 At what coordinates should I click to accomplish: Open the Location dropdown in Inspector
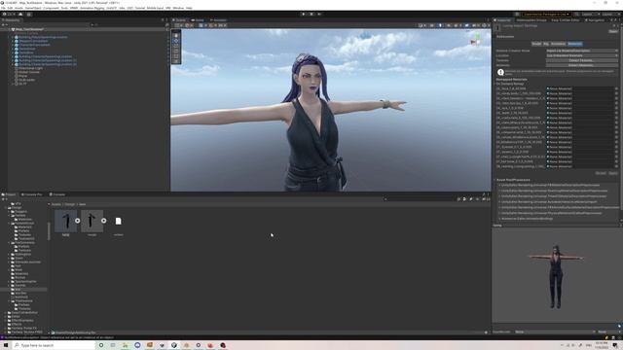pos(582,55)
